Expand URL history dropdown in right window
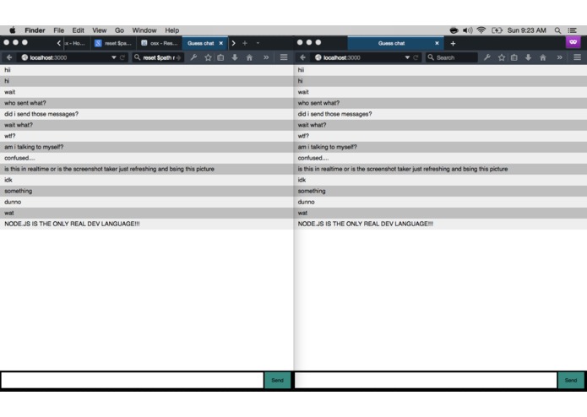This screenshot has width=587, height=417. (407, 57)
